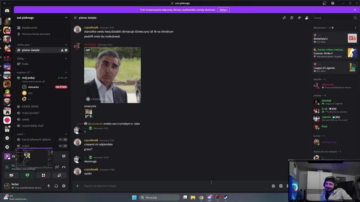
Task: Open user settings gear
Action: click(x=64, y=186)
